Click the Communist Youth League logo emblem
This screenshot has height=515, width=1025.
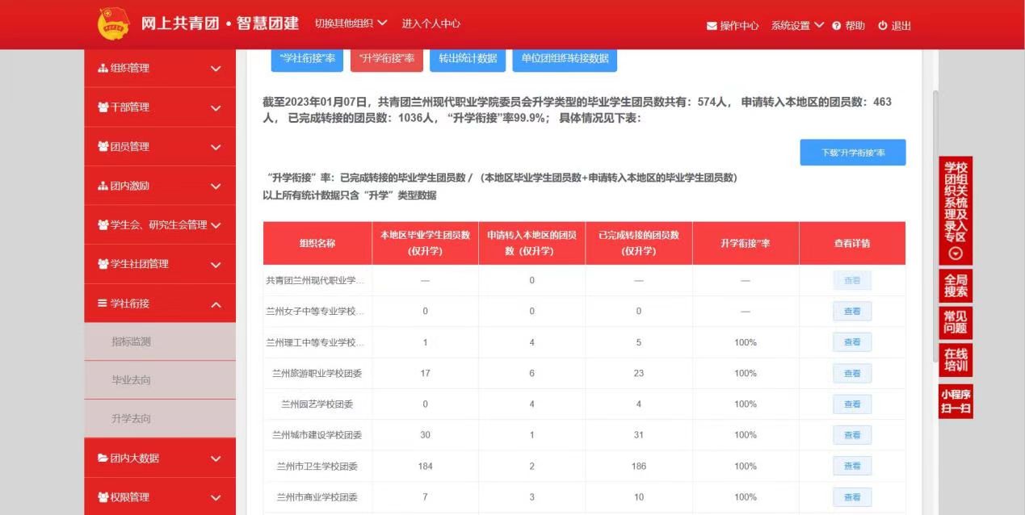tap(113, 24)
